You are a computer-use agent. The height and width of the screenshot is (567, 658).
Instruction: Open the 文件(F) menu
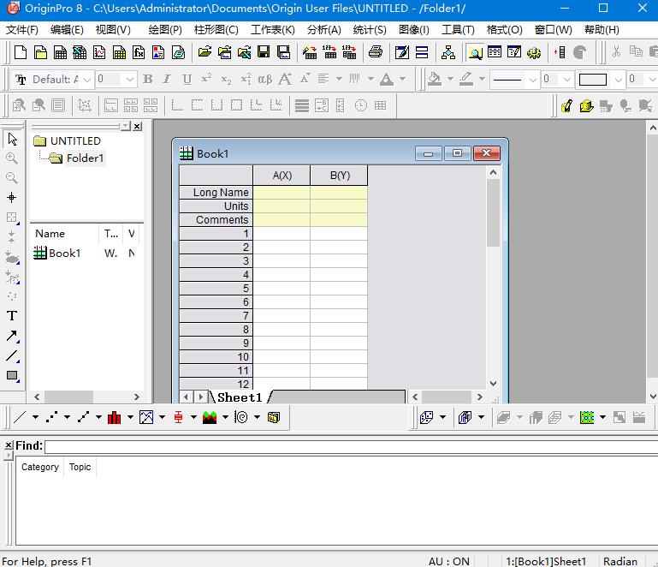[x=22, y=30]
